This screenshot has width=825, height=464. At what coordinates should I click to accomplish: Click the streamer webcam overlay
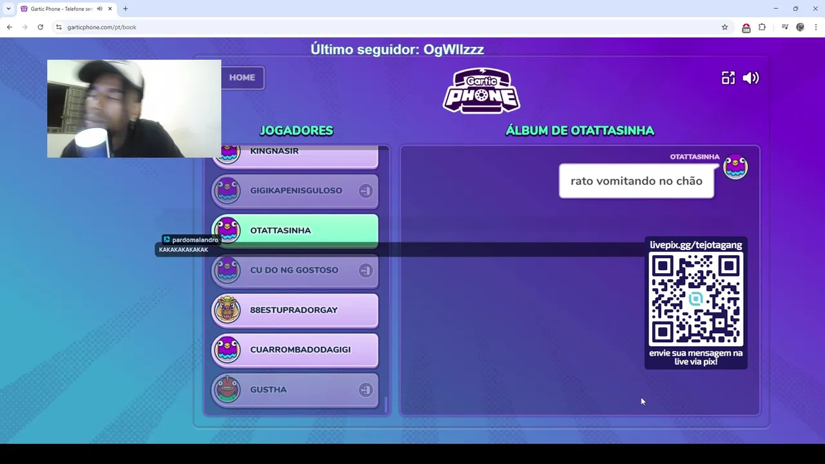pyautogui.click(x=134, y=109)
